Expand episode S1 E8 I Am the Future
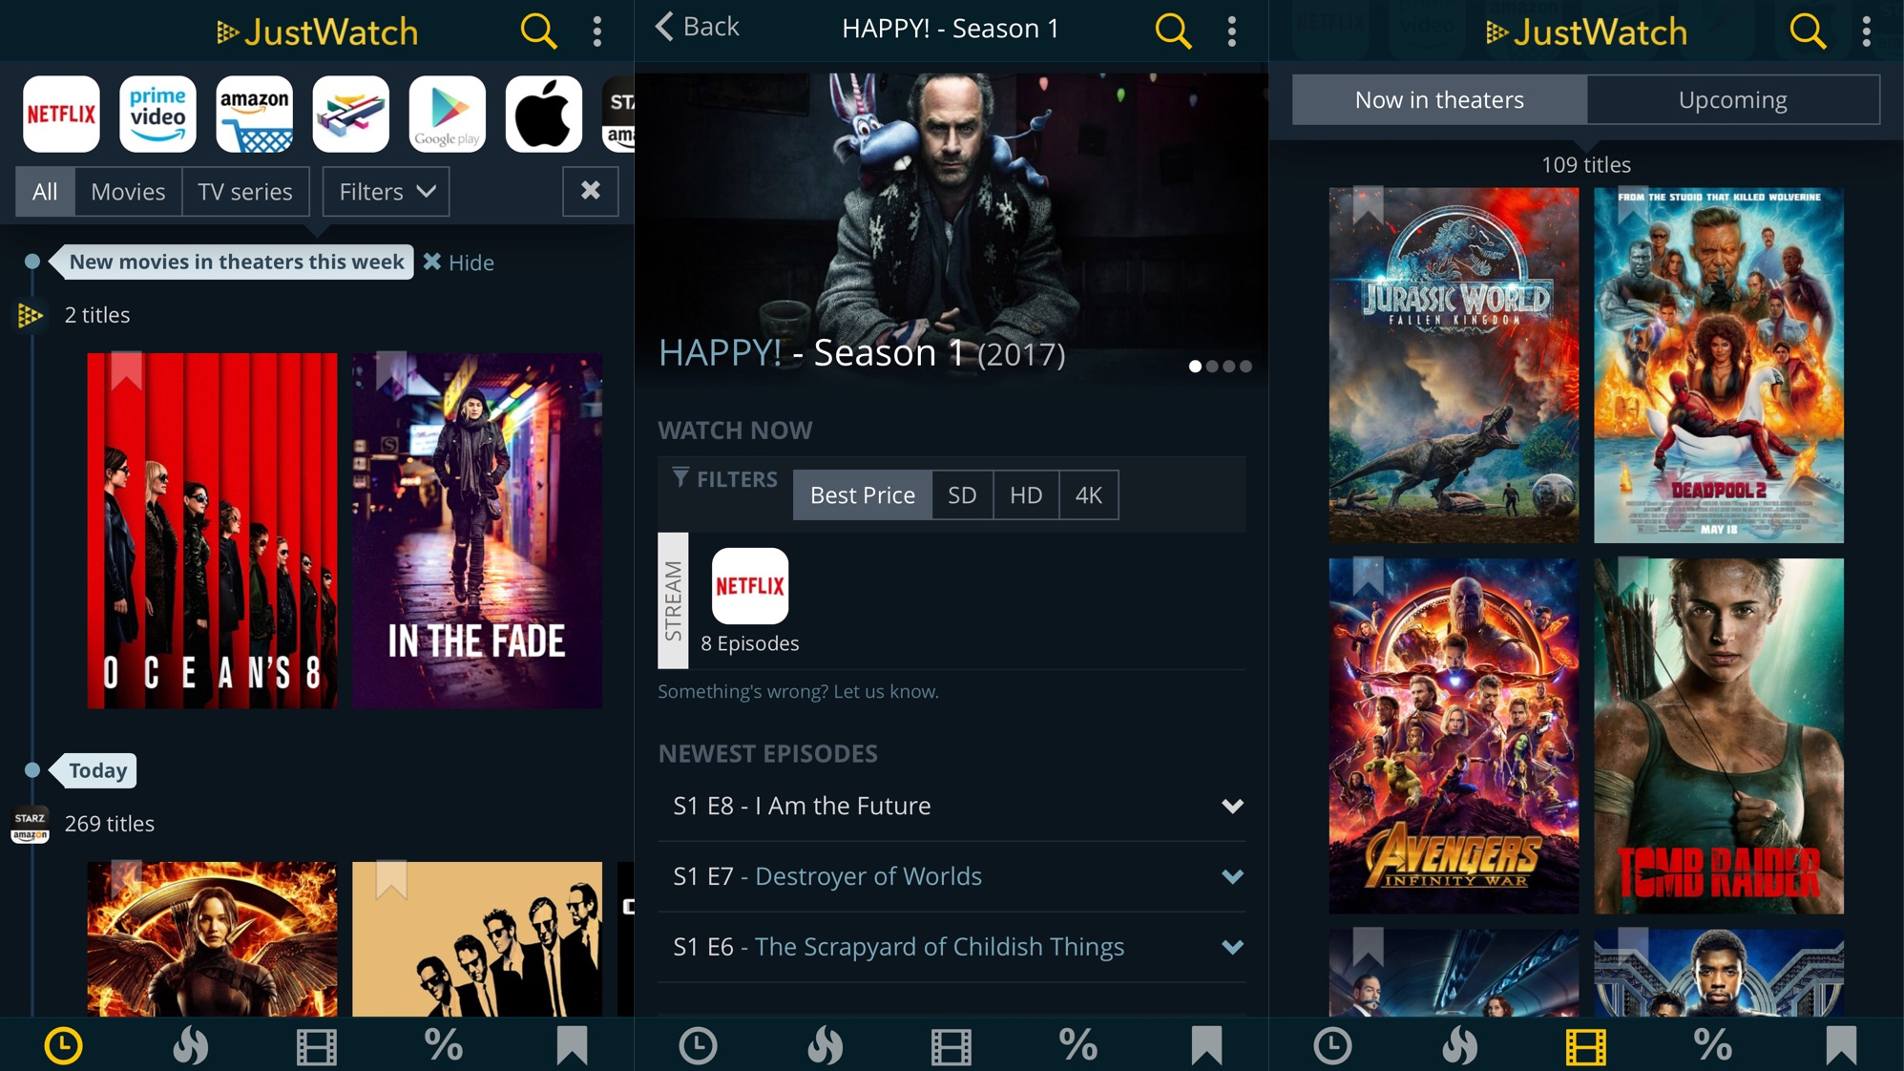 tap(1232, 807)
